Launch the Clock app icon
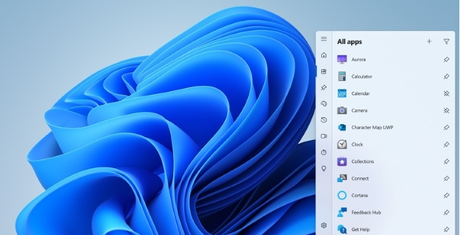The height and width of the screenshot is (235, 460). pyautogui.click(x=342, y=144)
